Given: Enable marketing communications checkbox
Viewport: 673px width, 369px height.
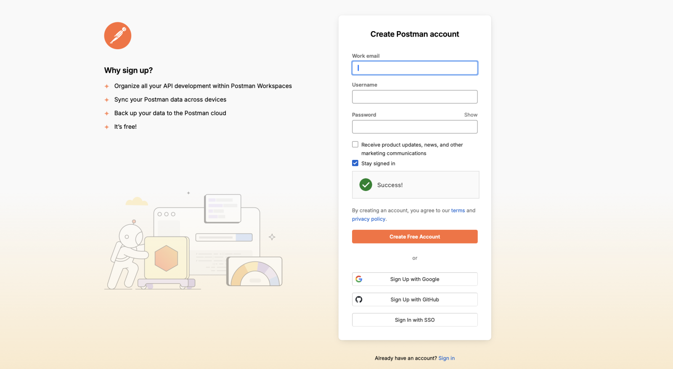Looking at the screenshot, I should (x=355, y=144).
